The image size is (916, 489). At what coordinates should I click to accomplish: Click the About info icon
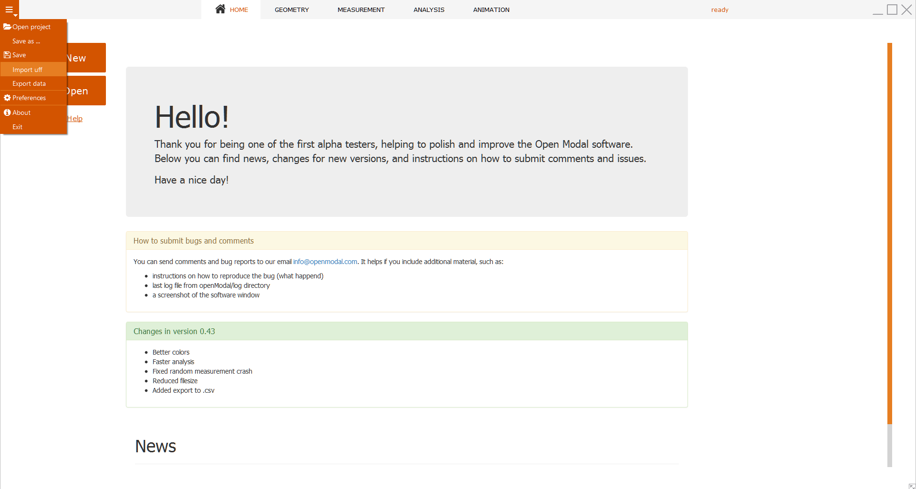[x=7, y=112]
